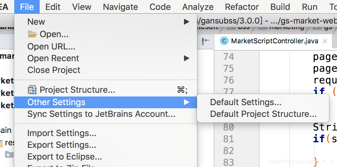Image resolution: width=337 pixels, height=167 pixels.
Task: Click line number 82 in gutter
Action: point(229,151)
